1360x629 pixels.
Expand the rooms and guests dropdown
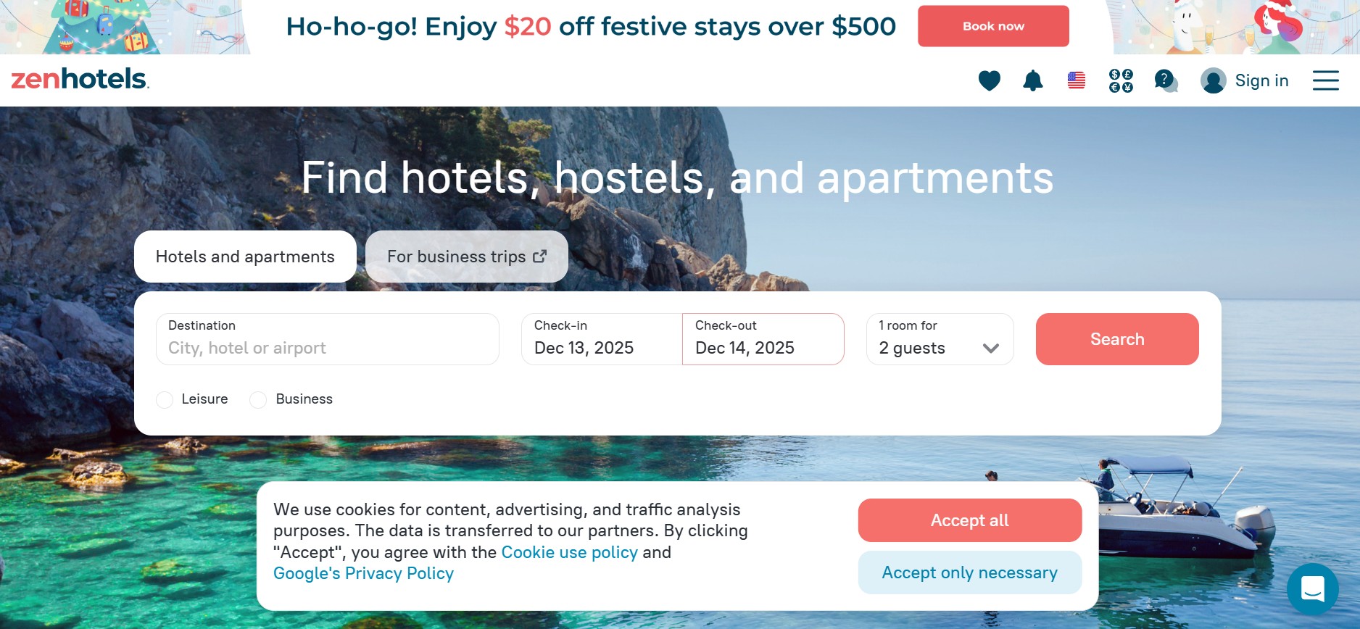pos(940,339)
